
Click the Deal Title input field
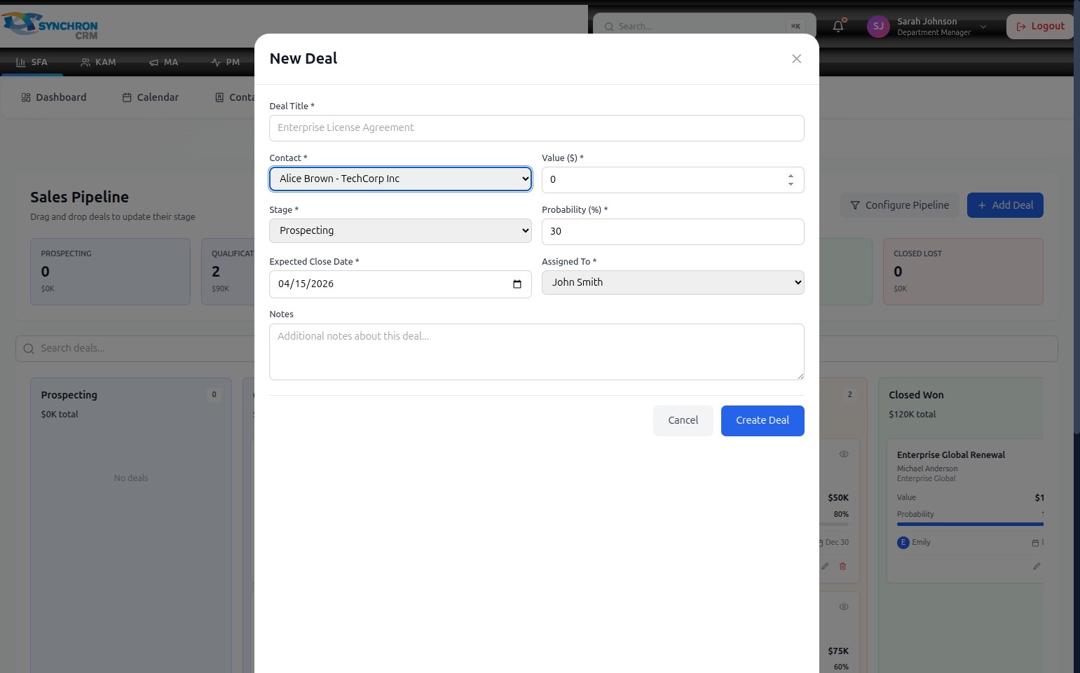point(536,128)
